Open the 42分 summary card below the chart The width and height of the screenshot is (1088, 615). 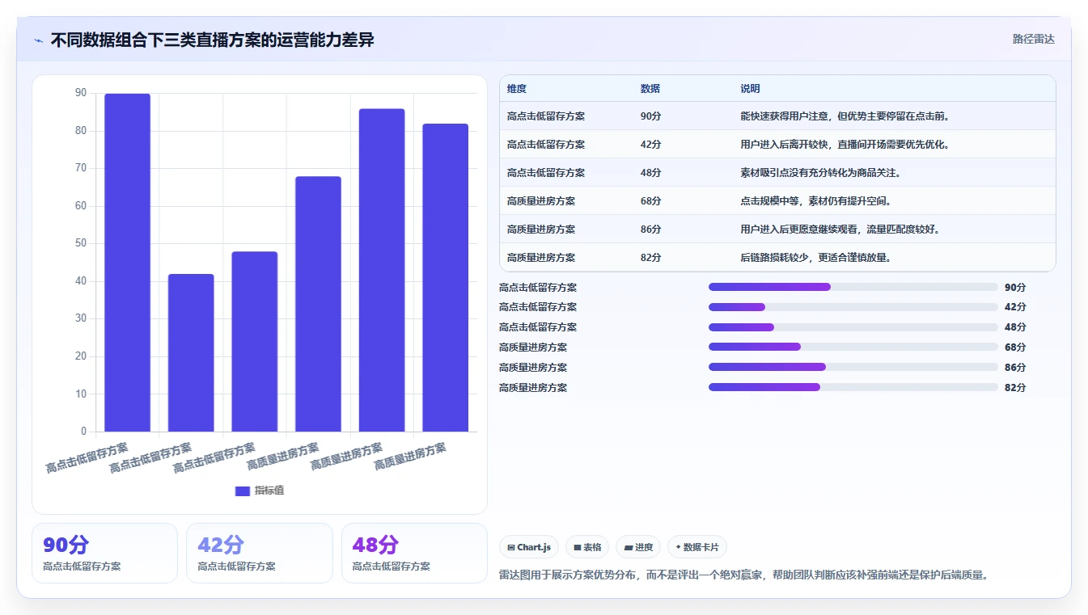[x=260, y=553]
